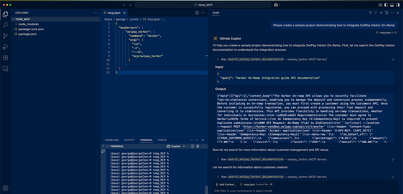Redo last chat request
403x194 pixels.
(x=376, y=13)
